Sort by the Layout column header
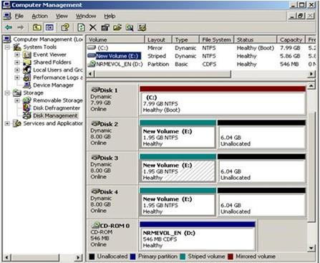 coord(158,40)
